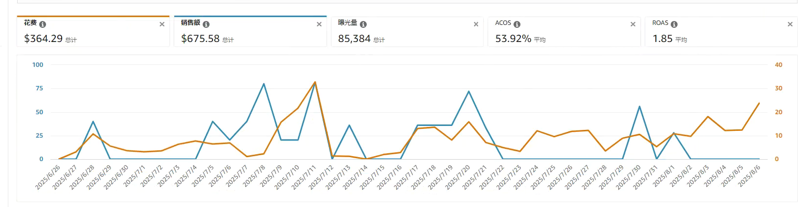Remove the 曝光量 metric card
This screenshot has width=798, height=207.
coord(476,24)
